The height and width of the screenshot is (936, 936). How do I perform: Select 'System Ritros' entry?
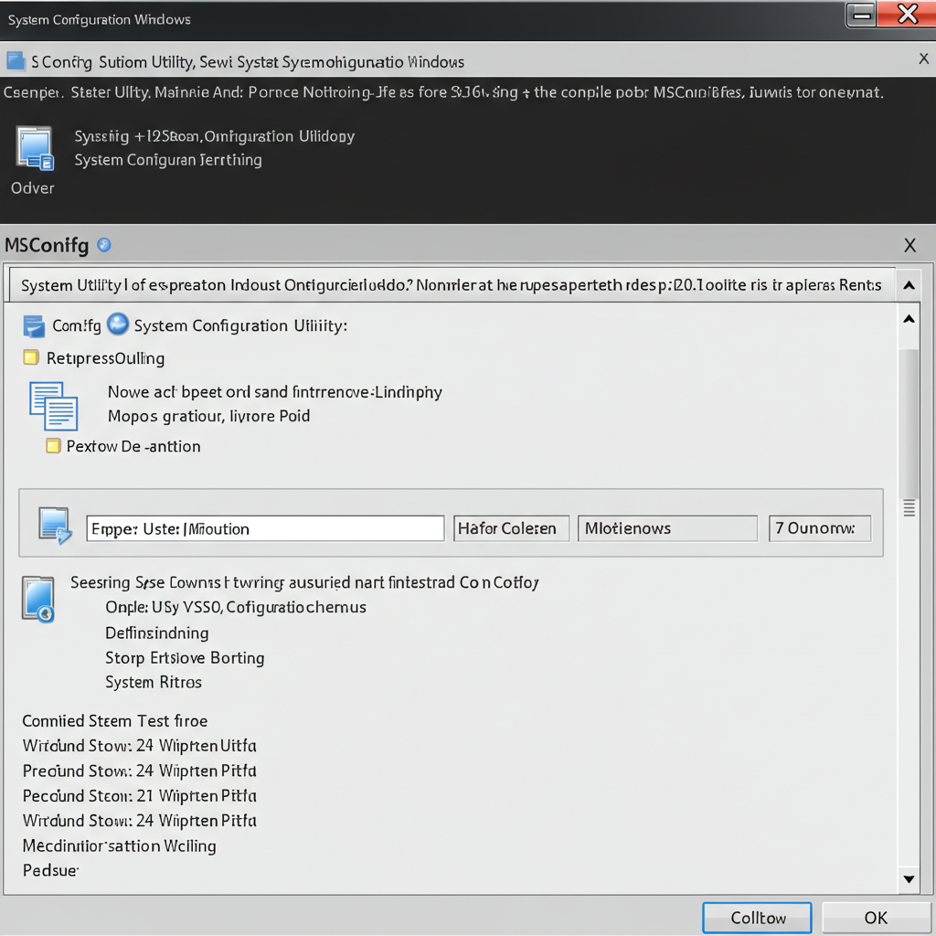point(154,682)
